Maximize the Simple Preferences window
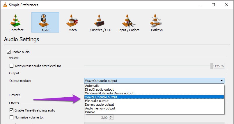The image size is (234, 124). pyautogui.click(x=213, y=5)
